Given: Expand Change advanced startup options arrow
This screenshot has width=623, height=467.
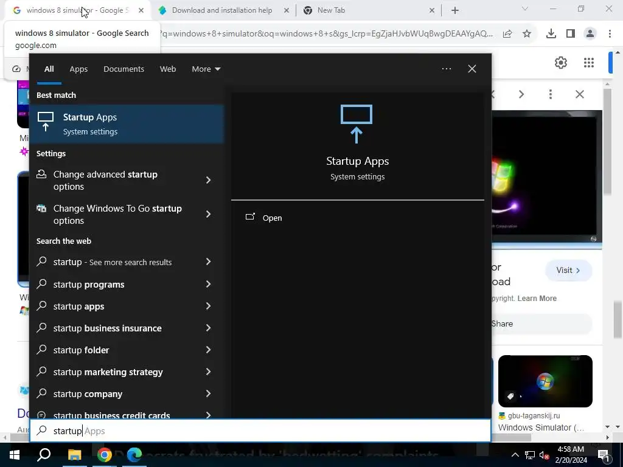Looking at the screenshot, I should coord(208,180).
